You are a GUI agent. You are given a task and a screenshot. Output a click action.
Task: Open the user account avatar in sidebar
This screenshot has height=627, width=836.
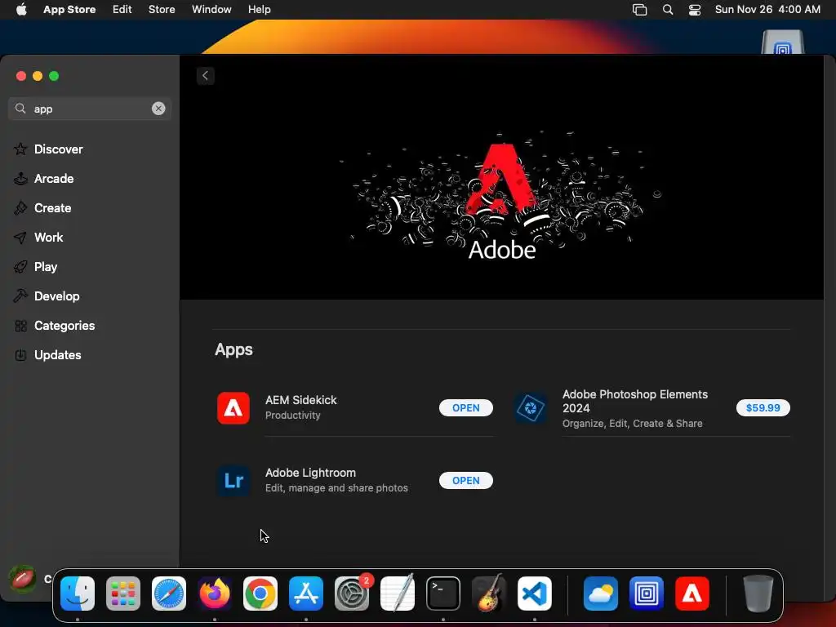coord(23,579)
